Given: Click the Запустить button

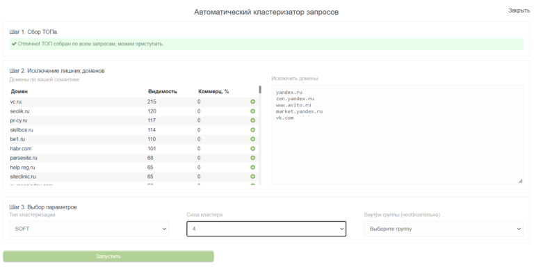Looking at the screenshot, I should 108,257.
